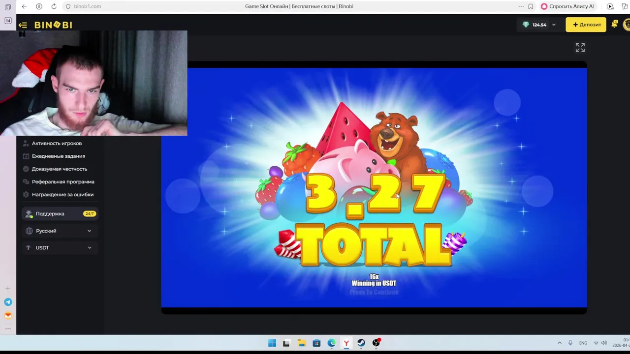This screenshot has height=354, width=630.
Task: Open the browser three-dots page menu
Action: click(x=521, y=6)
